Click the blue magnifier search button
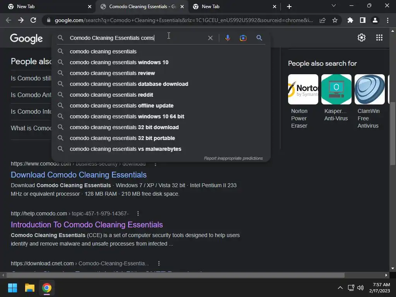The width and height of the screenshot is (396, 297). 259,38
